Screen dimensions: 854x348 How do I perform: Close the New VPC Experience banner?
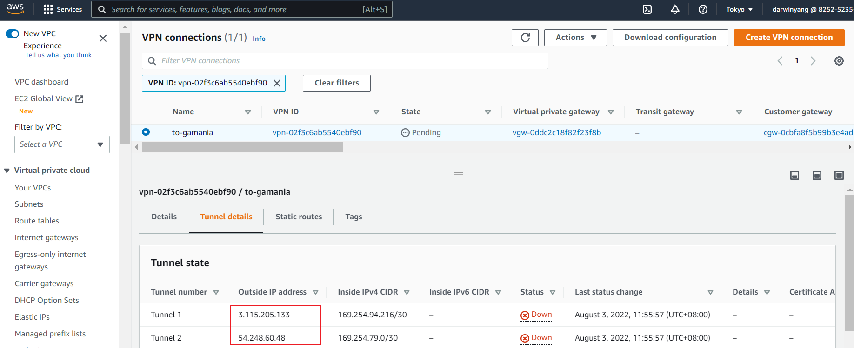[103, 39]
